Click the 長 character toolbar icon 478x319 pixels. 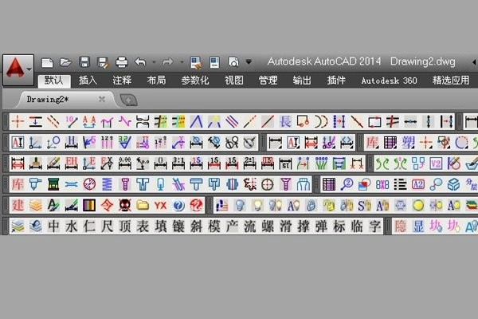pos(285,121)
